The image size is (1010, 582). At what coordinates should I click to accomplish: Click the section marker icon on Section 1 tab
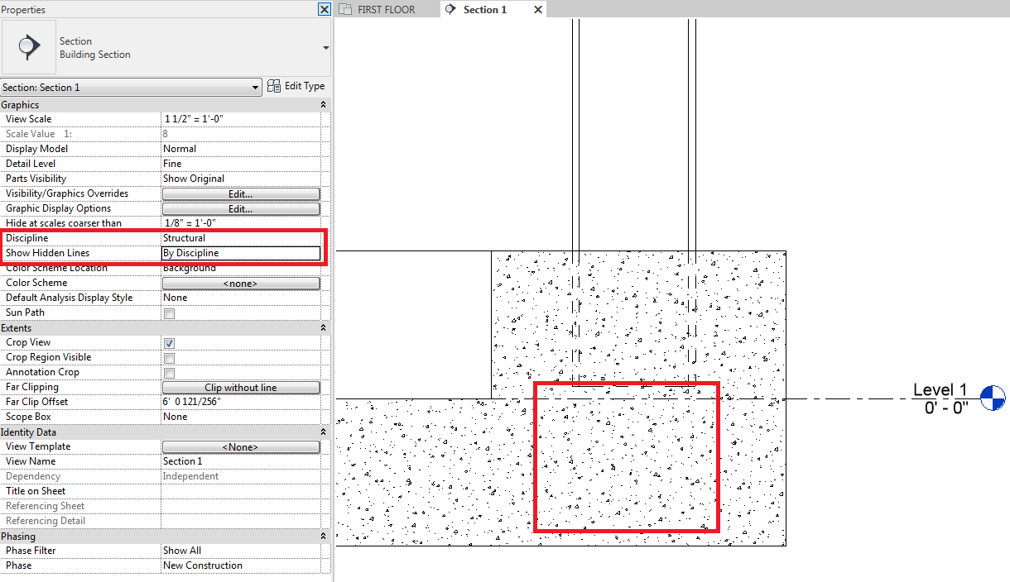[450, 10]
